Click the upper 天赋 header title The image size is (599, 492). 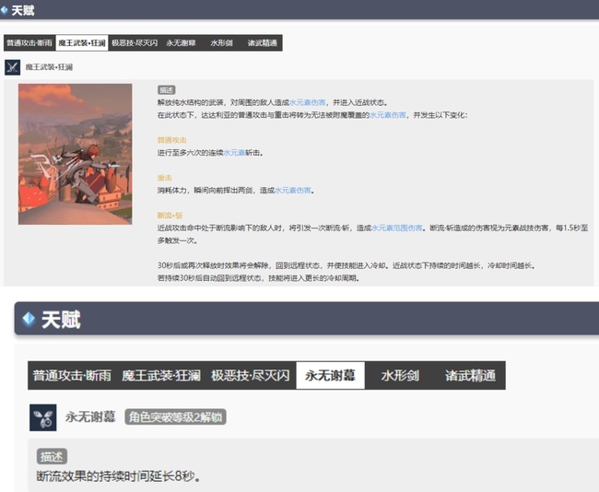pyautogui.click(x=23, y=10)
